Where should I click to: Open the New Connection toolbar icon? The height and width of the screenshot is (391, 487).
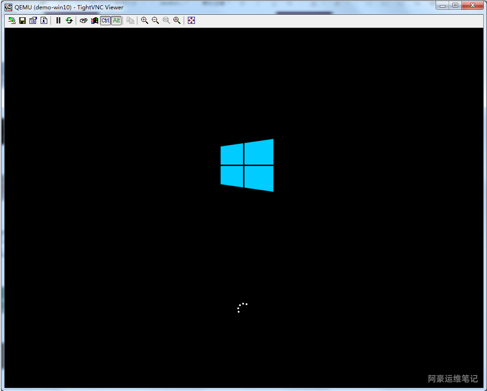pyautogui.click(x=12, y=21)
